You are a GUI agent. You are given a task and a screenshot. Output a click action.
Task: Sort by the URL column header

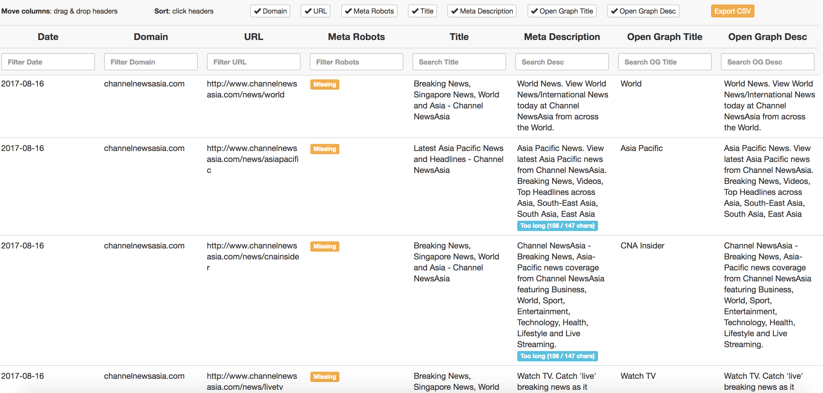pos(254,37)
